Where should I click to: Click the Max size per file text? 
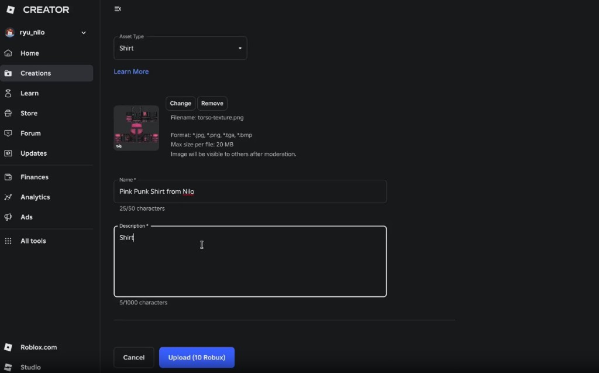tap(202, 144)
